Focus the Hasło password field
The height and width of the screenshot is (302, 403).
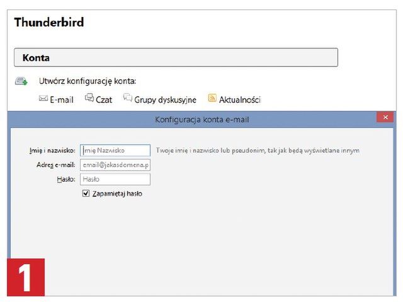[115, 179]
